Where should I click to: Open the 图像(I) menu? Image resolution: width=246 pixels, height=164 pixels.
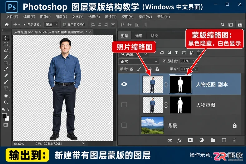click(45, 17)
